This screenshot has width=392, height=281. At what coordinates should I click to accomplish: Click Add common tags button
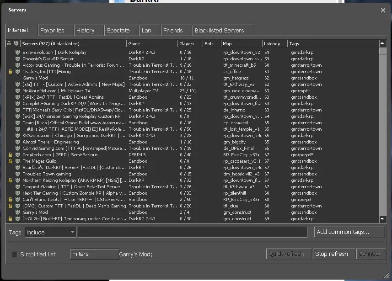[x=349, y=232]
